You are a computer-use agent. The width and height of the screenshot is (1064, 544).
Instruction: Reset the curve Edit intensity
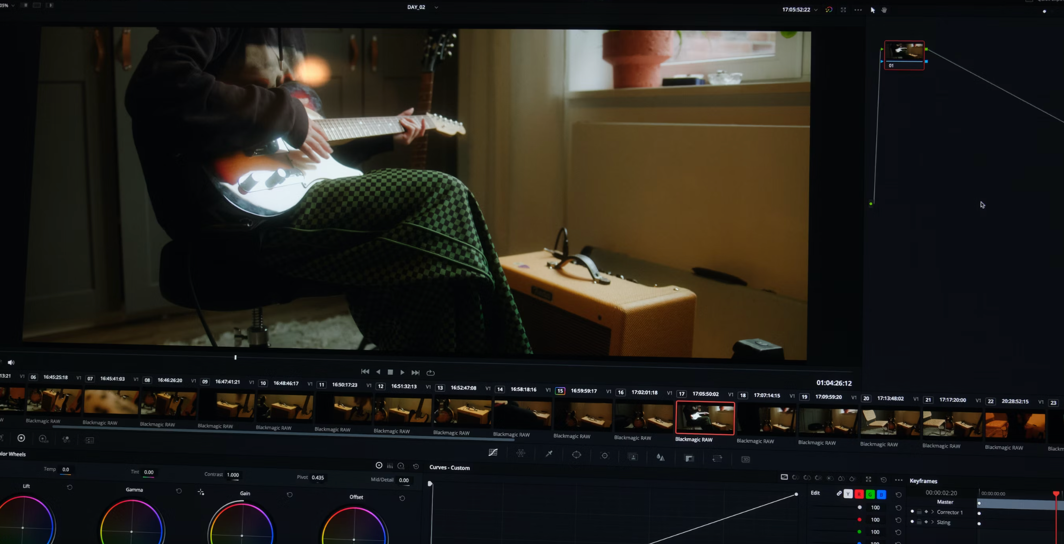click(x=898, y=495)
